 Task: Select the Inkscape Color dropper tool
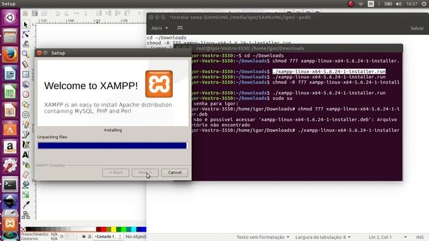click(x=25, y=205)
